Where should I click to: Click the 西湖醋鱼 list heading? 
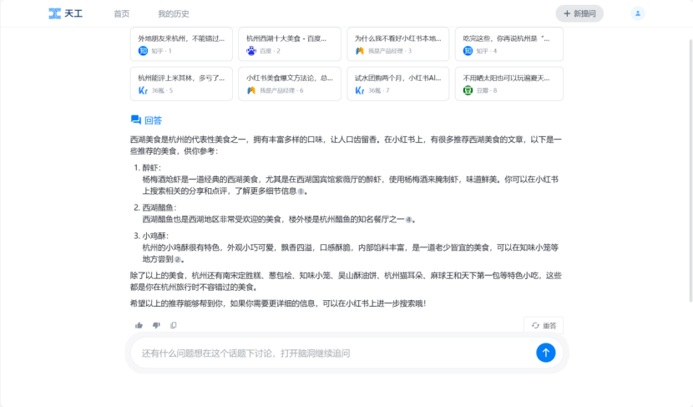point(159,207)
